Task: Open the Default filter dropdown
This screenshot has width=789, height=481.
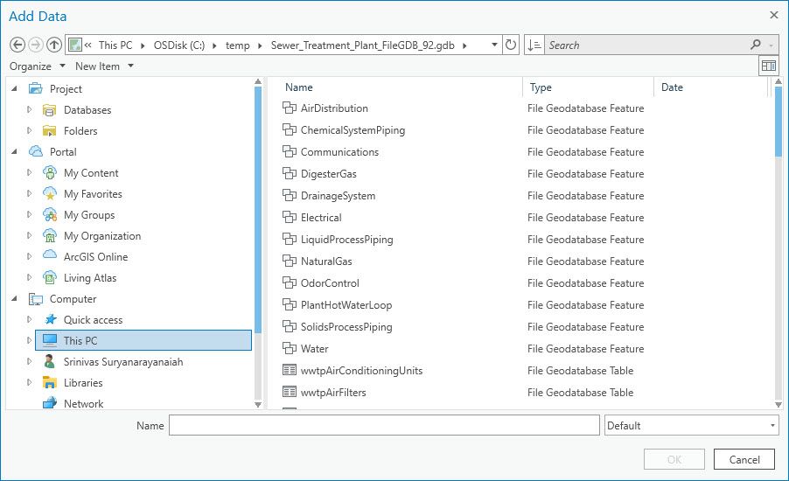Action: coord(772,425)
